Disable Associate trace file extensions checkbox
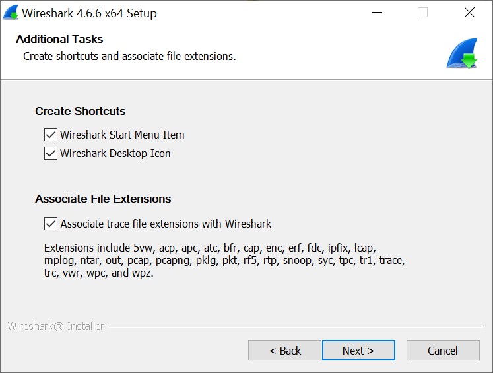 click(x=51, y=224)
